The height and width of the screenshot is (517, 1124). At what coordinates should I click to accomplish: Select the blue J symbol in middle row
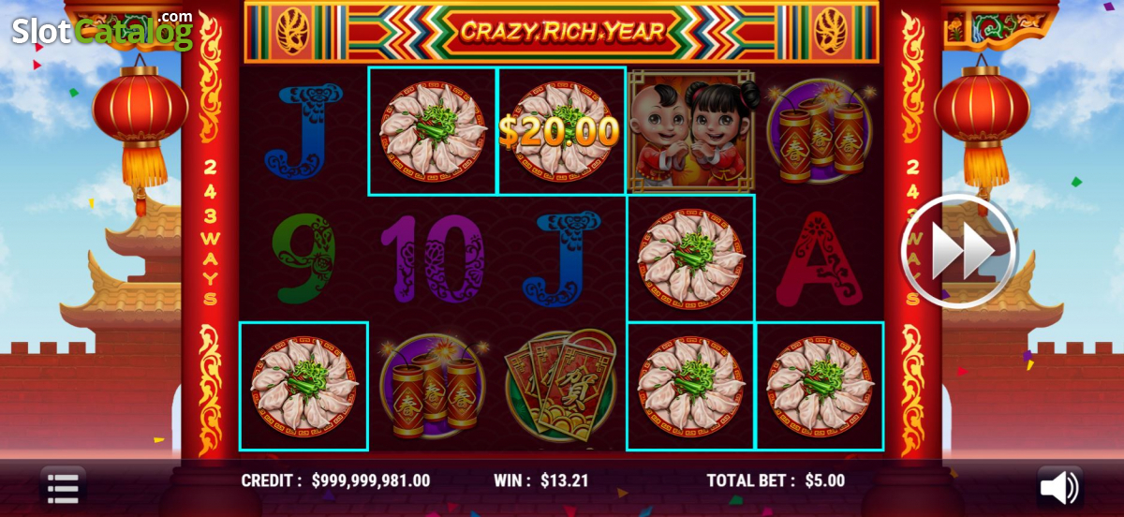tap(561, 258)
